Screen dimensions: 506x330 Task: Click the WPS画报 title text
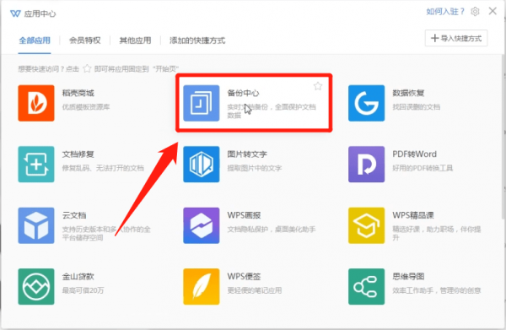tap(244, 215)
